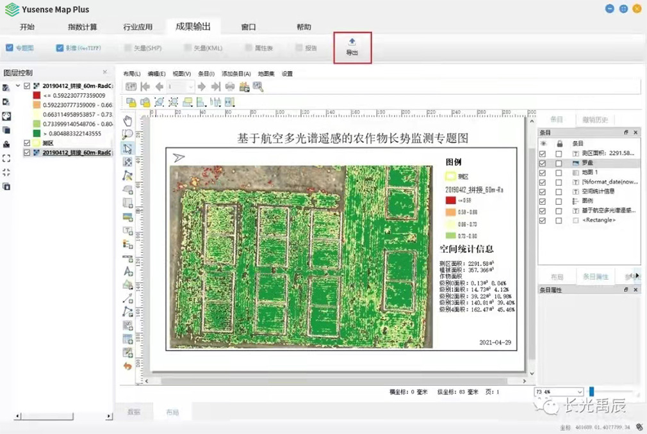Image resolution: width=647 pixels, height=434 pixels.
Task: Open the page number combo box
Action: tap(180, 86)
